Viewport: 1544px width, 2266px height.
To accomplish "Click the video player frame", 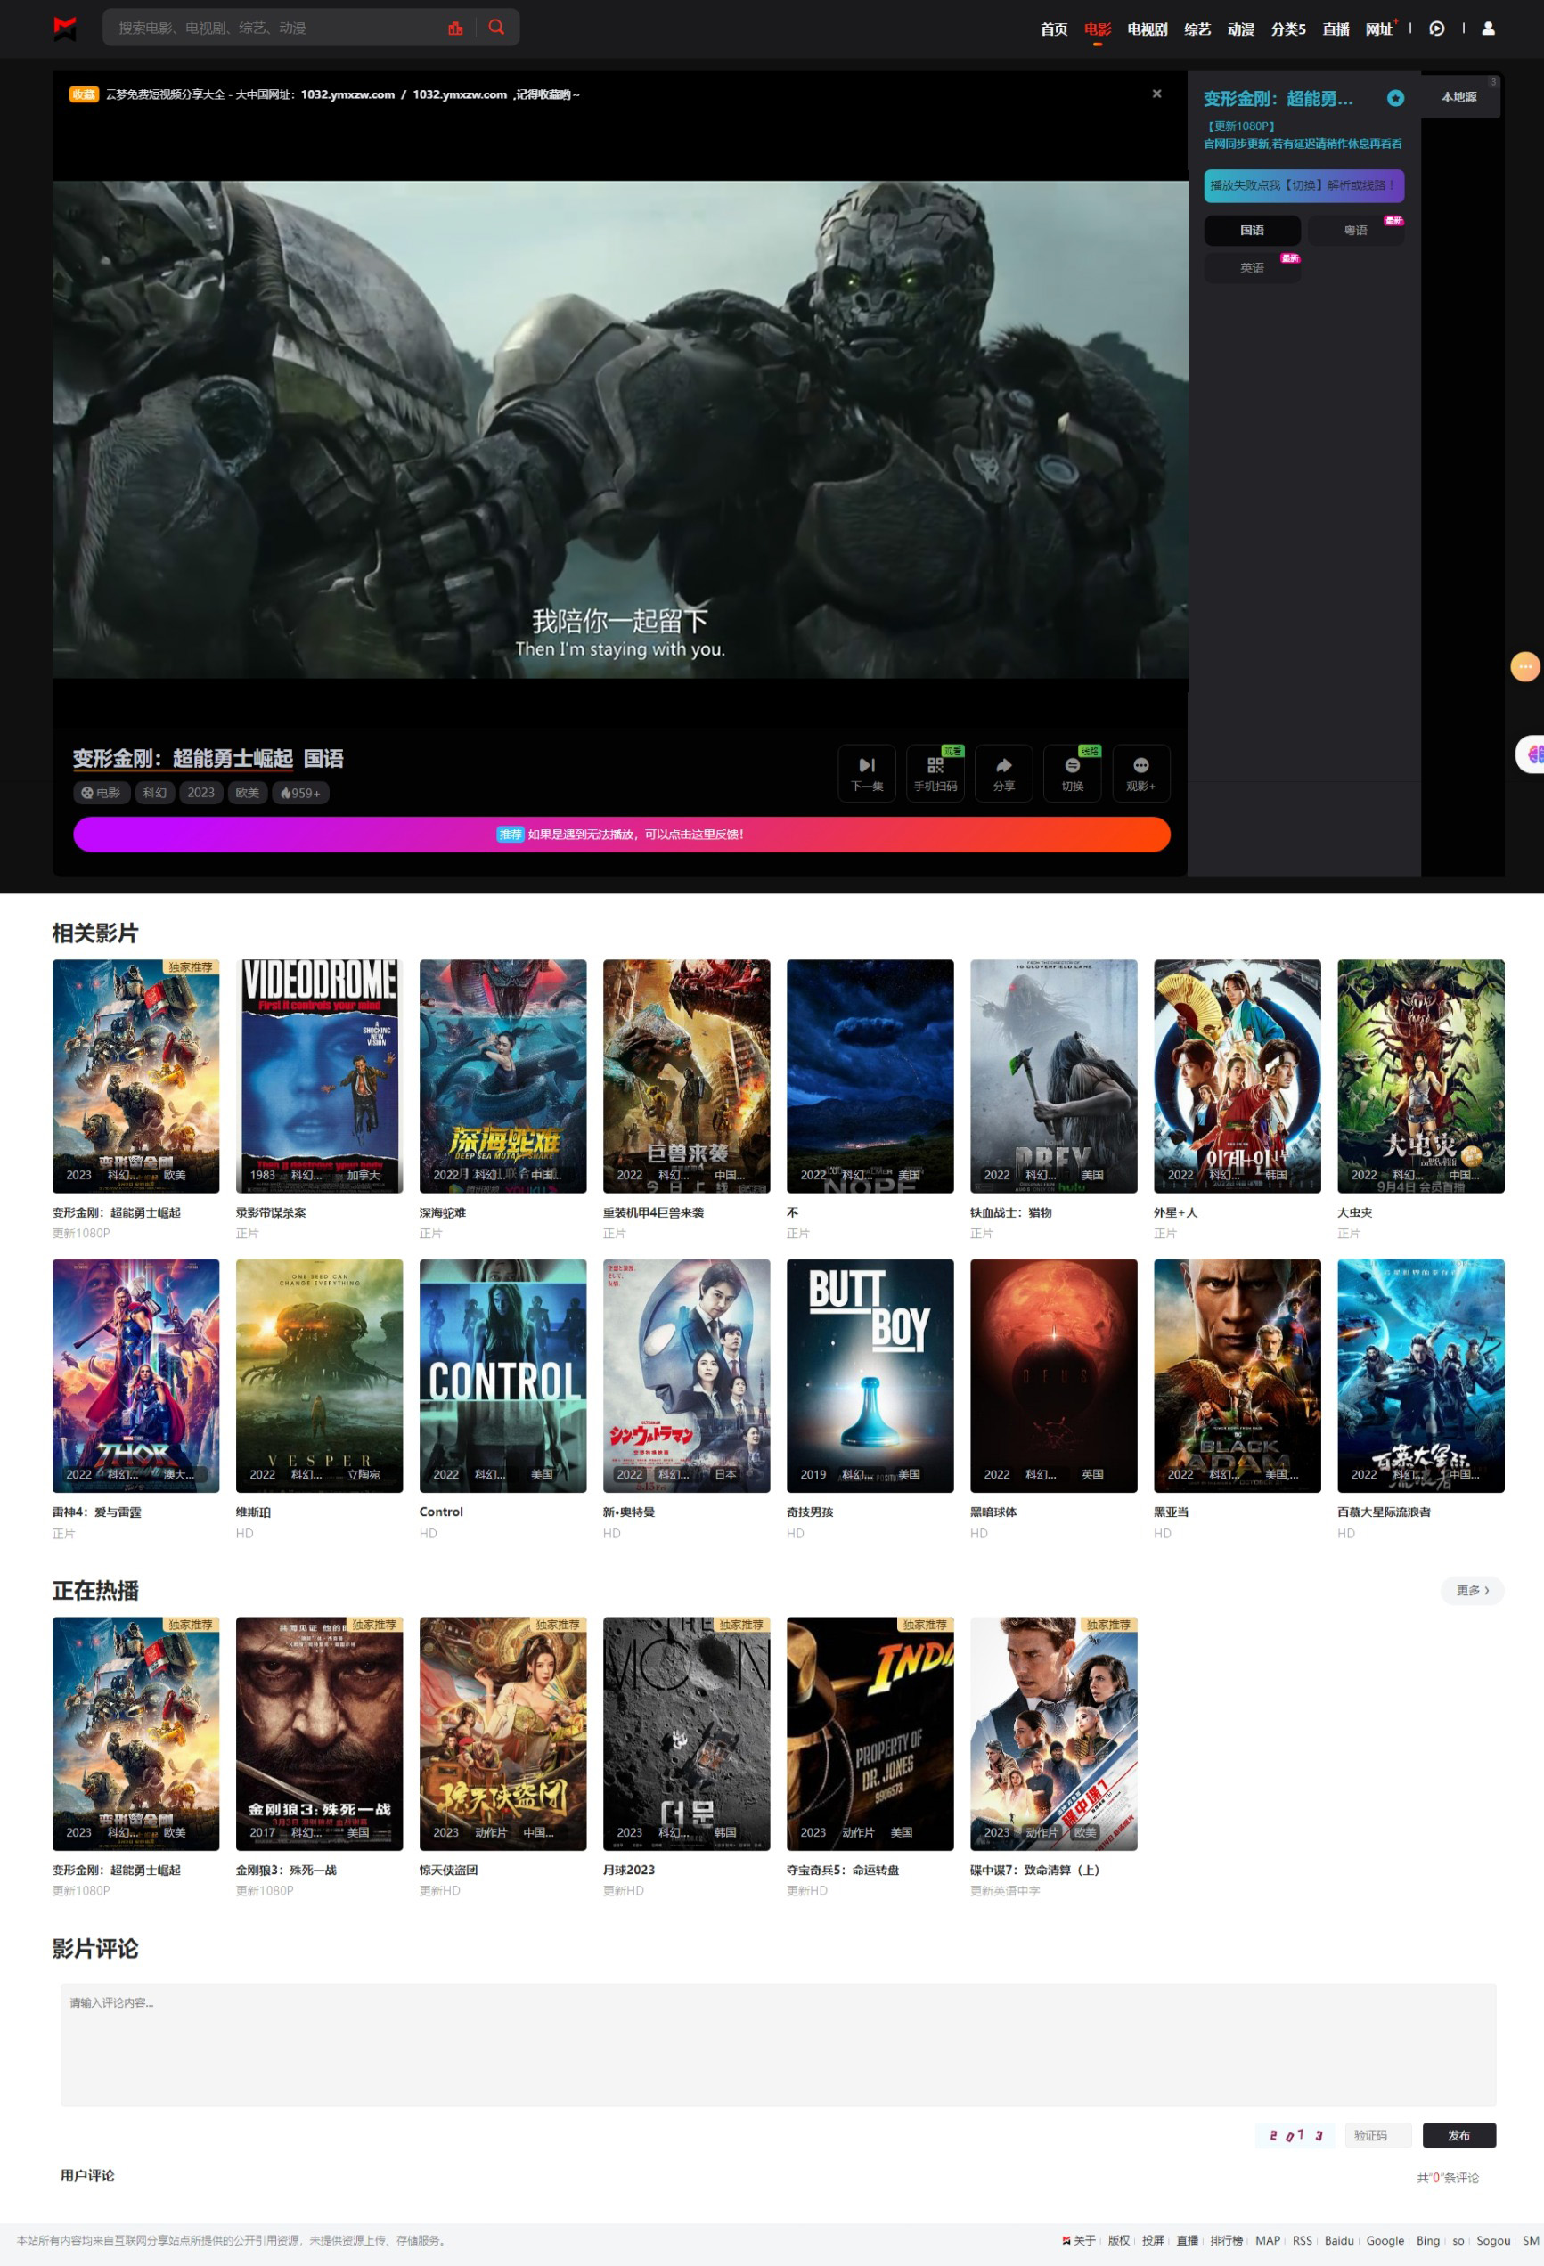I will coord(620,429).
